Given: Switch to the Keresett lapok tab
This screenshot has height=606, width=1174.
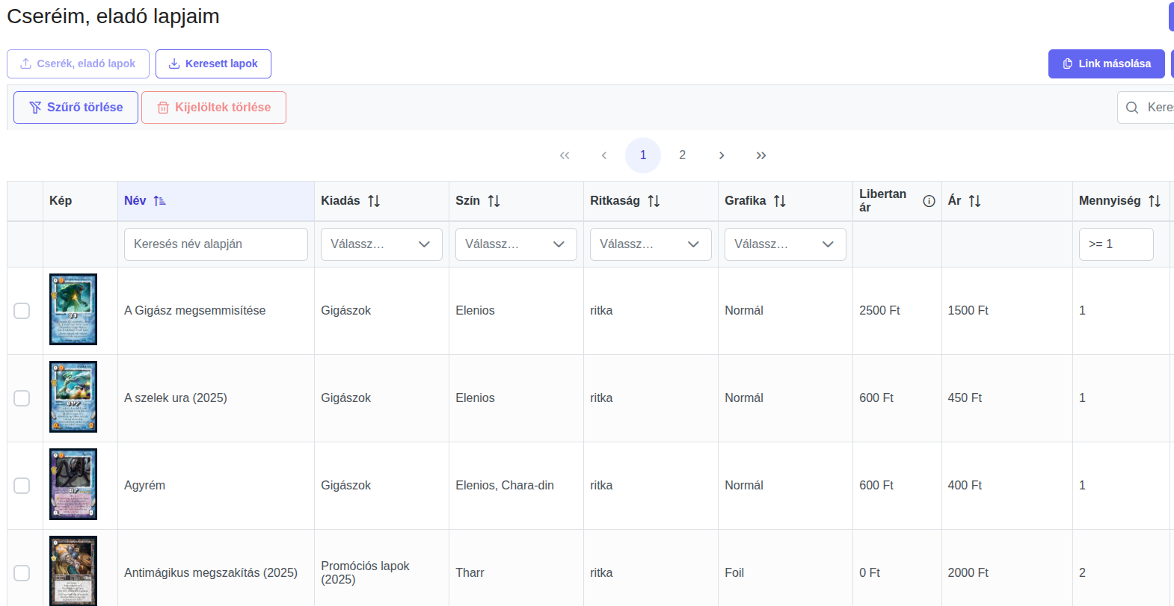Looking at the screenshot, I should pyautogui.click(x=213, y=64).
